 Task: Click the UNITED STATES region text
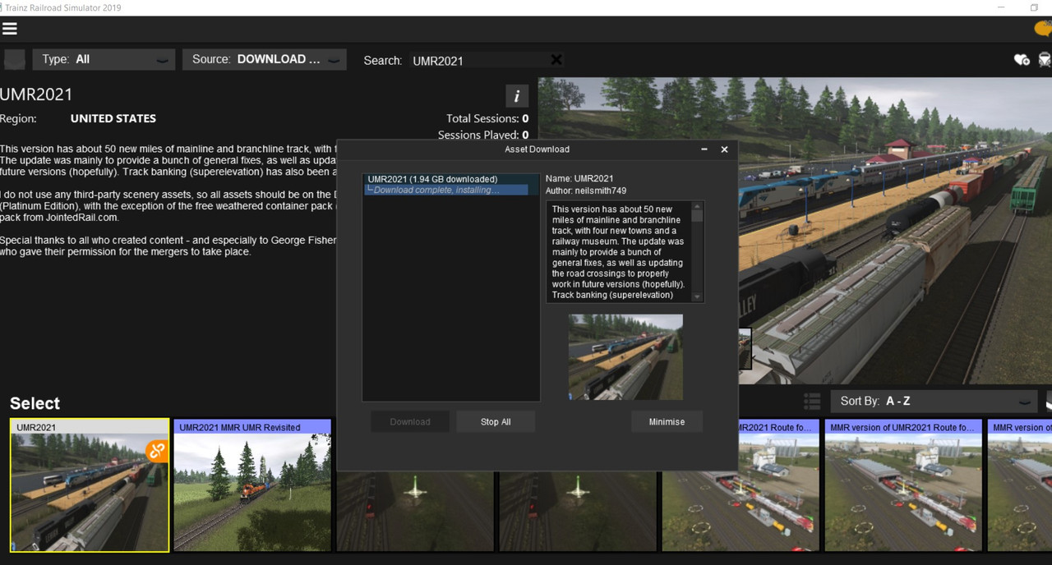(113, 118)
